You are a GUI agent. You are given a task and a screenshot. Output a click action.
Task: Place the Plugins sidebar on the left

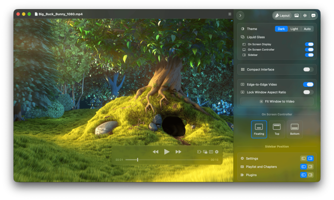pyautogui.click(x=303, y=175)
